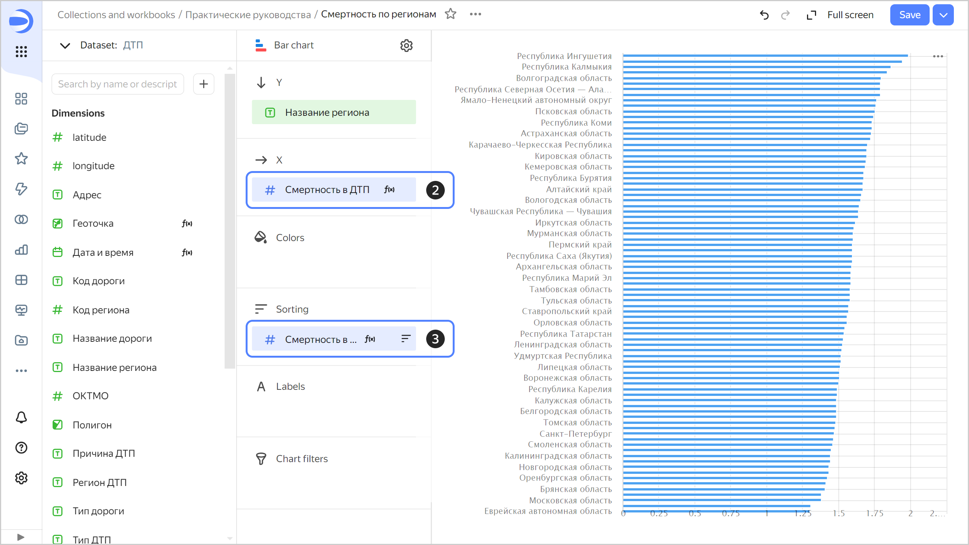The image size is (969, 545).
Task: Click the Colors section paint bucket
Action: 260,237
